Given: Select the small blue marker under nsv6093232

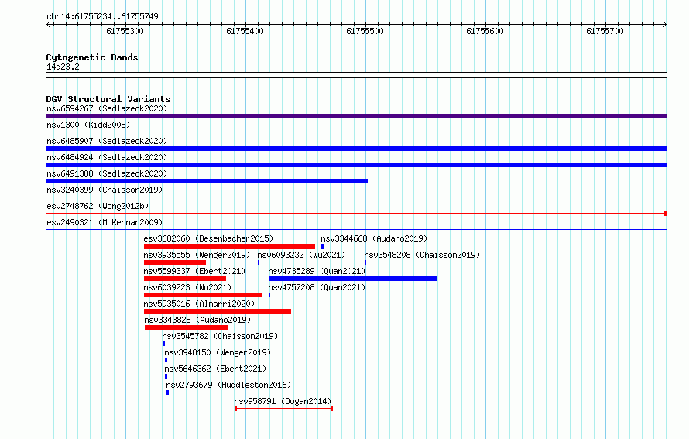Looking at the screenshot, I should [259, 262].
